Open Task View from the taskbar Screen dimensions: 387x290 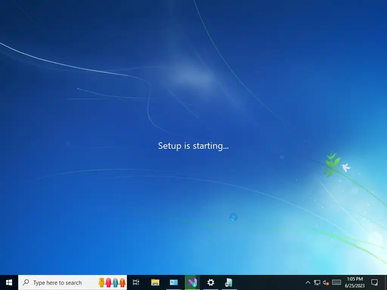coord(136,282)
